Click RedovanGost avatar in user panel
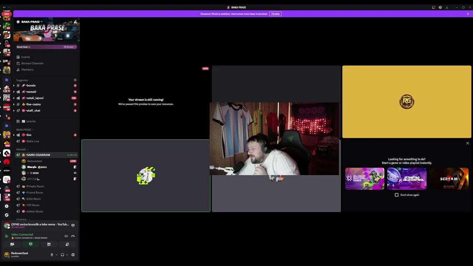The width and height of the screenshot is (473, 266). (7, 255)
